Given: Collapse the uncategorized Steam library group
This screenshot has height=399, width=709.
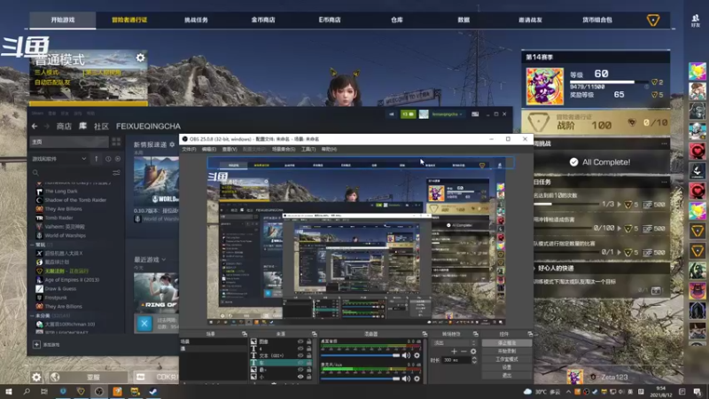Looking at the screenshot, I should [x=32, y=316].
